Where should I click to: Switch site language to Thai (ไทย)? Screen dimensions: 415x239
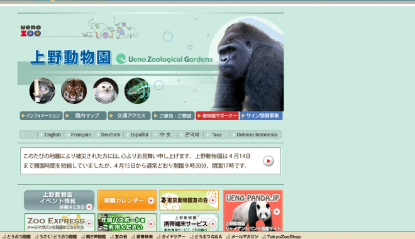[217, 135]
